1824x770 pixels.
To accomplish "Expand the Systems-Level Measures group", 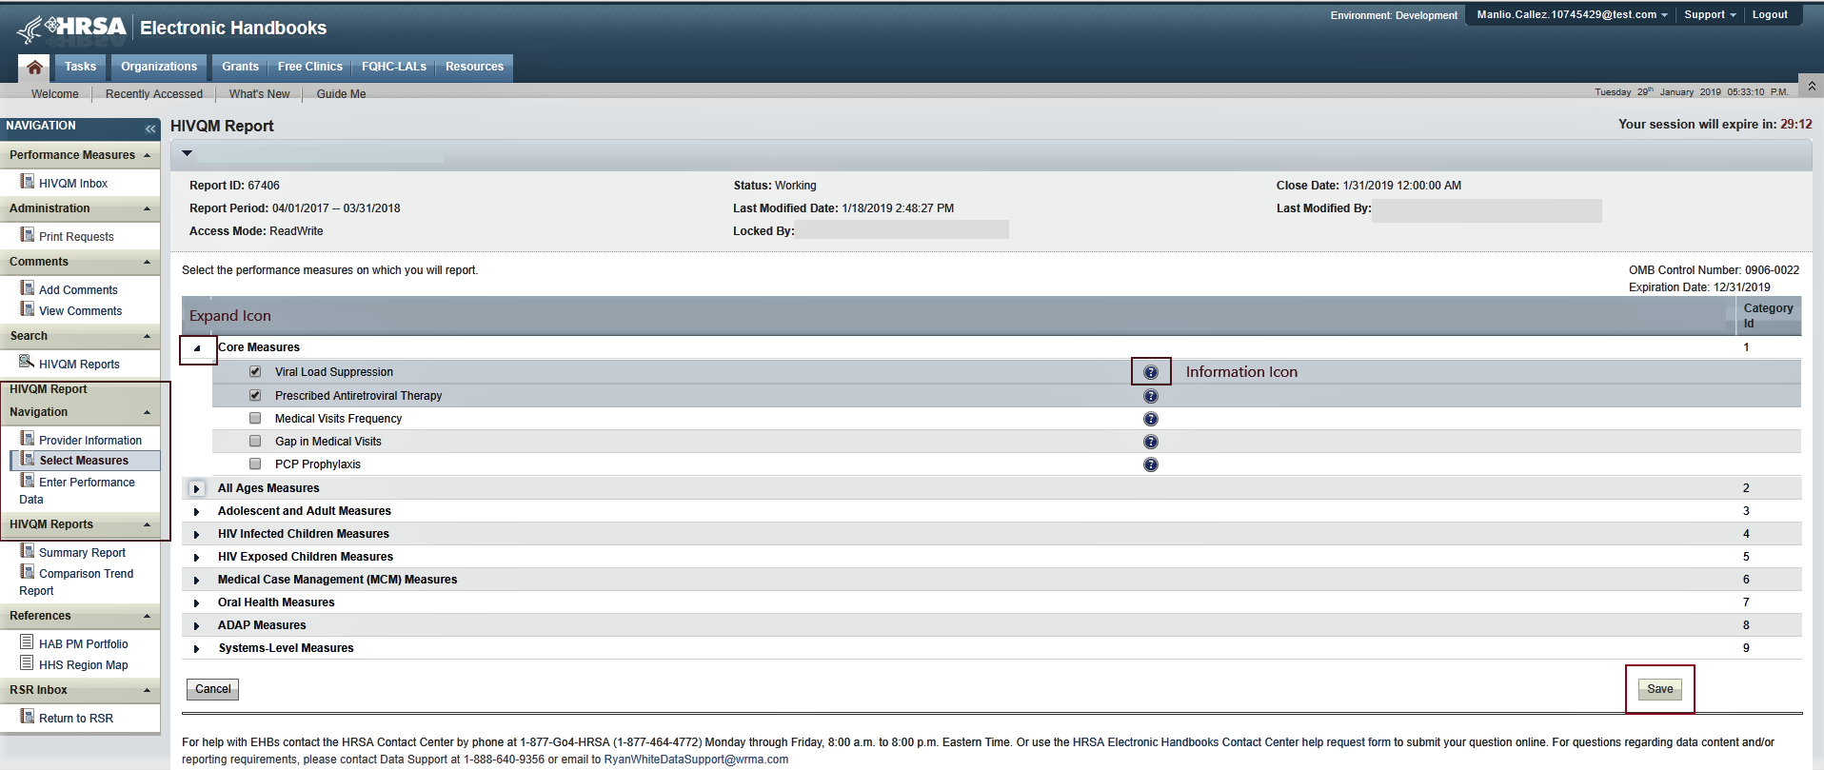I will (197, 649).
